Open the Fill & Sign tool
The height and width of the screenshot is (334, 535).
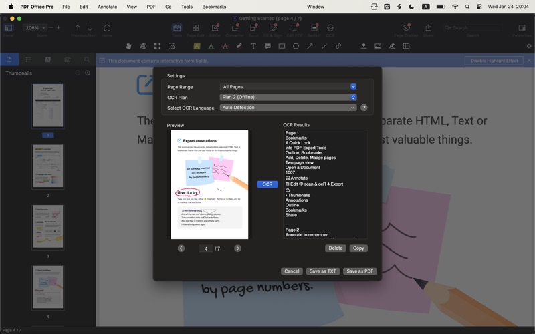click(273, 28)
